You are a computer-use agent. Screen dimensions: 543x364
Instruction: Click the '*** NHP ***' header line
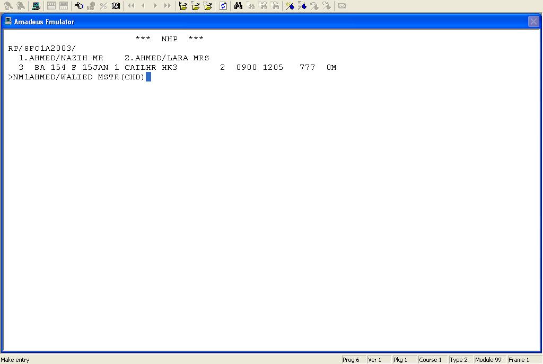tap(169, 39)
